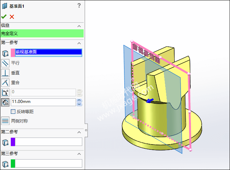Click the empty second reference selection box
The width and height of the screenshot is (230, 170).
tap(48, 142)
